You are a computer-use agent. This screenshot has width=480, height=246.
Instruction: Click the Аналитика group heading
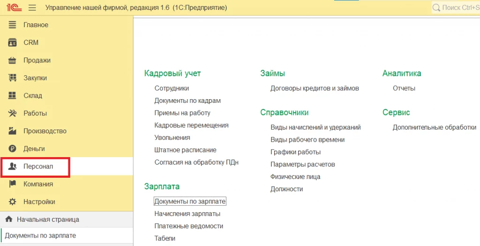pyautogui.click(x=402, y=73)
